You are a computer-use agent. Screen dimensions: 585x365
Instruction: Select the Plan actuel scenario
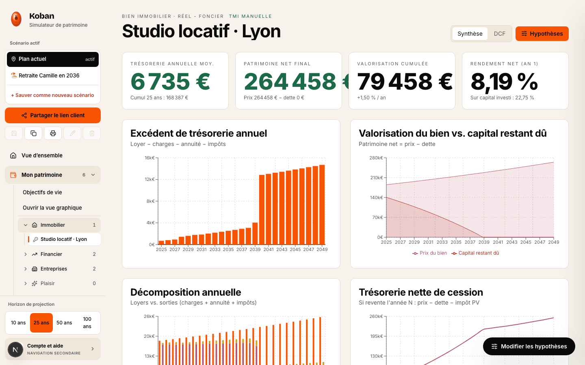tap(53, 59)
